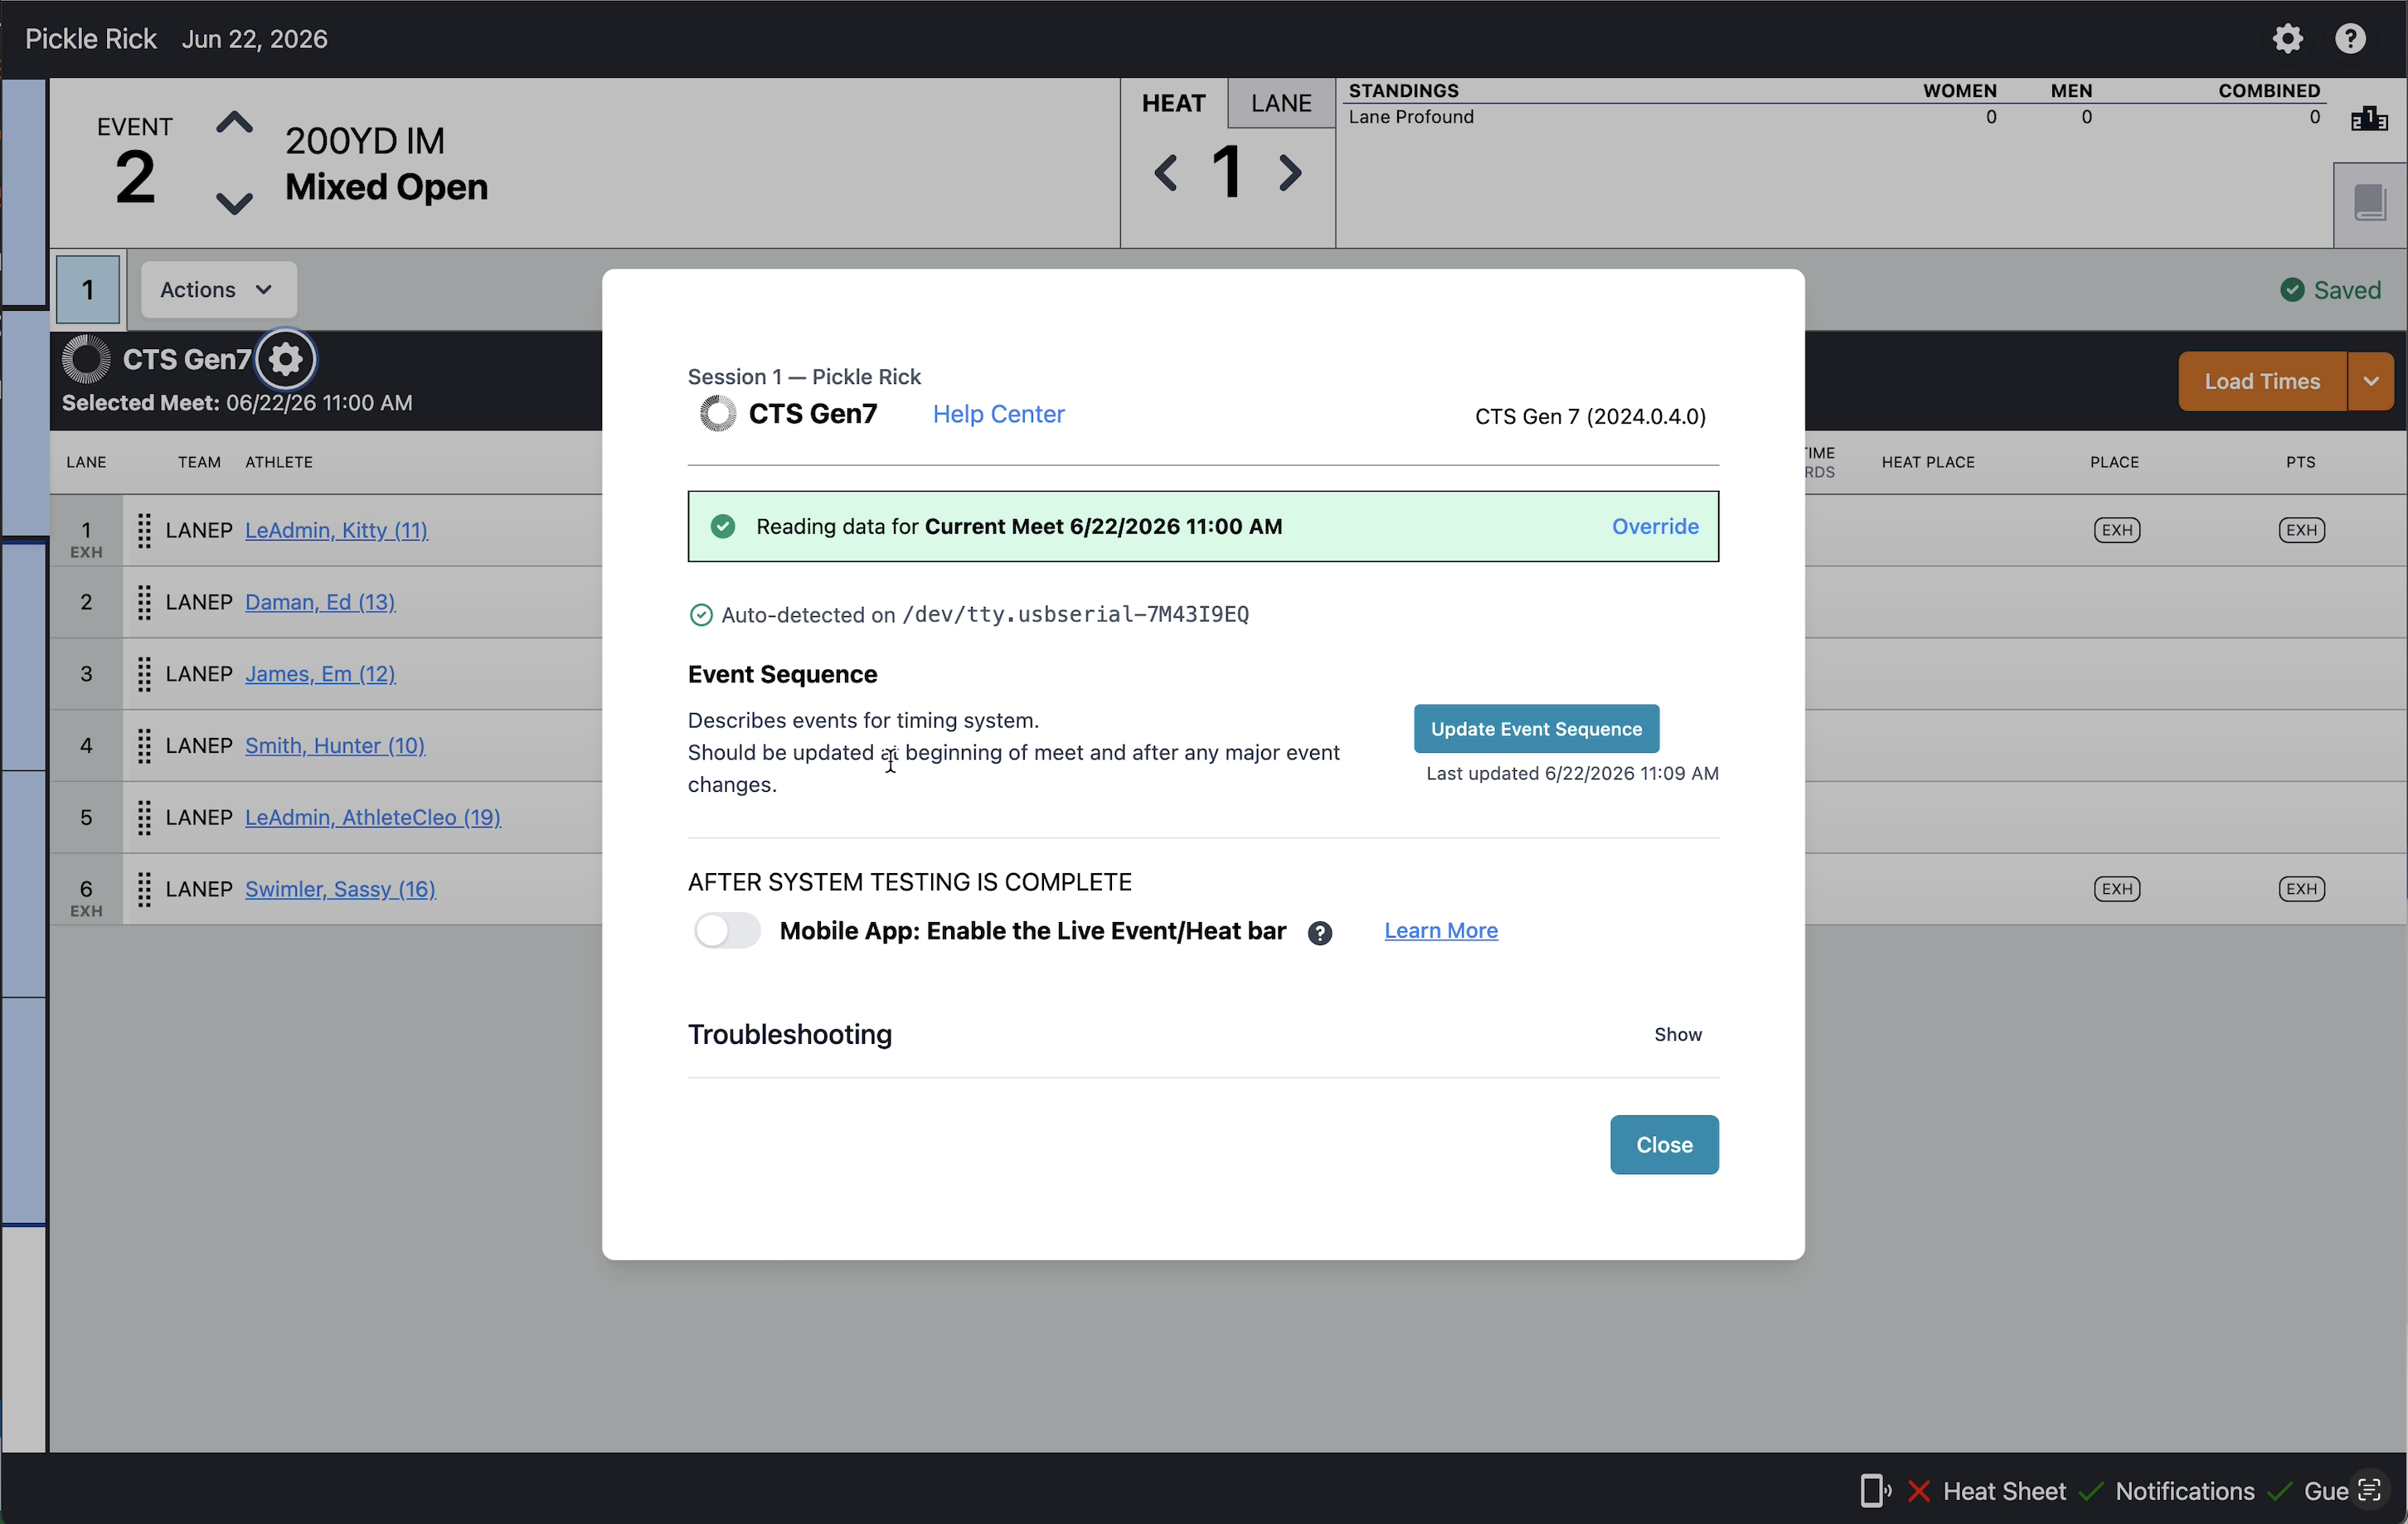Open the help question mark icon
The height and width of the screenshot is (1524, 2408).
(2350, 39)
